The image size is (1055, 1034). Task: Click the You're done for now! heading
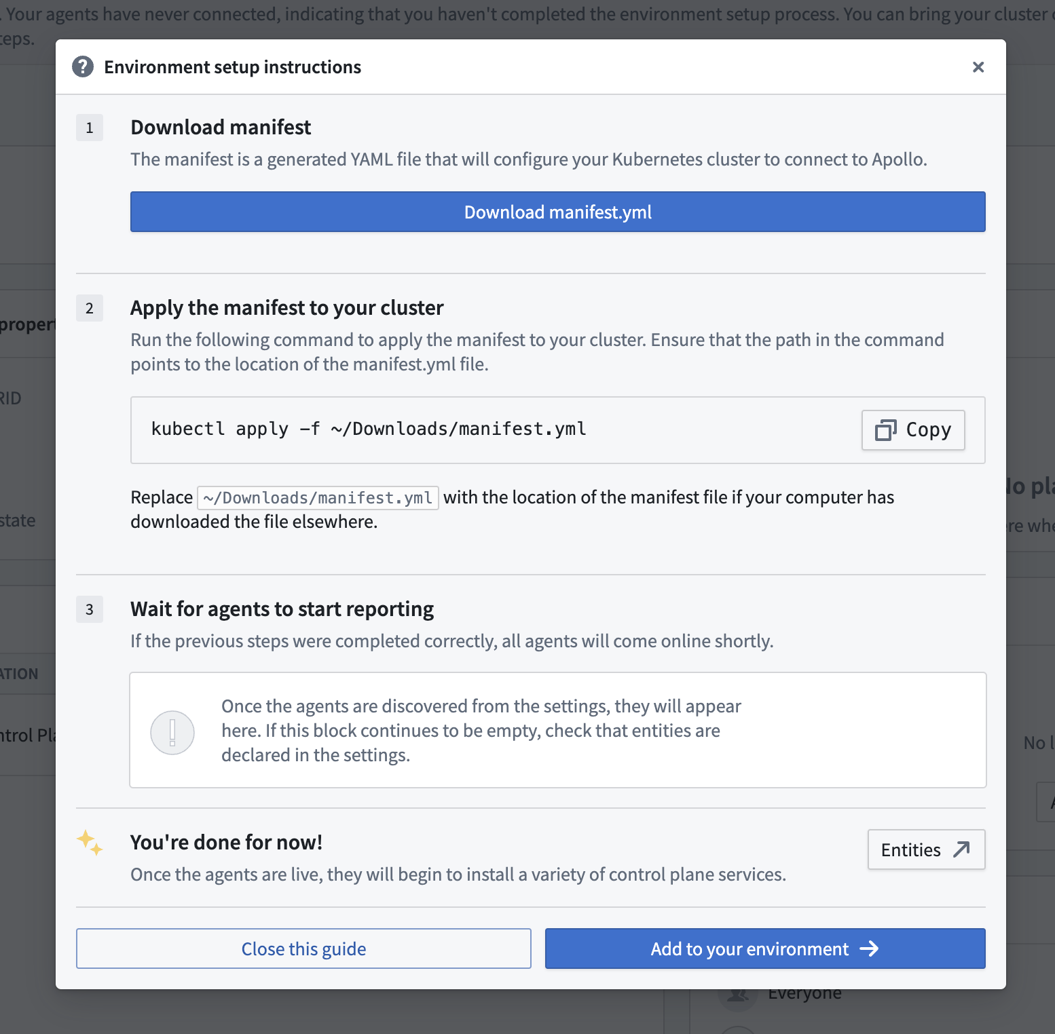pyautogui.click(x=226, y=842)
